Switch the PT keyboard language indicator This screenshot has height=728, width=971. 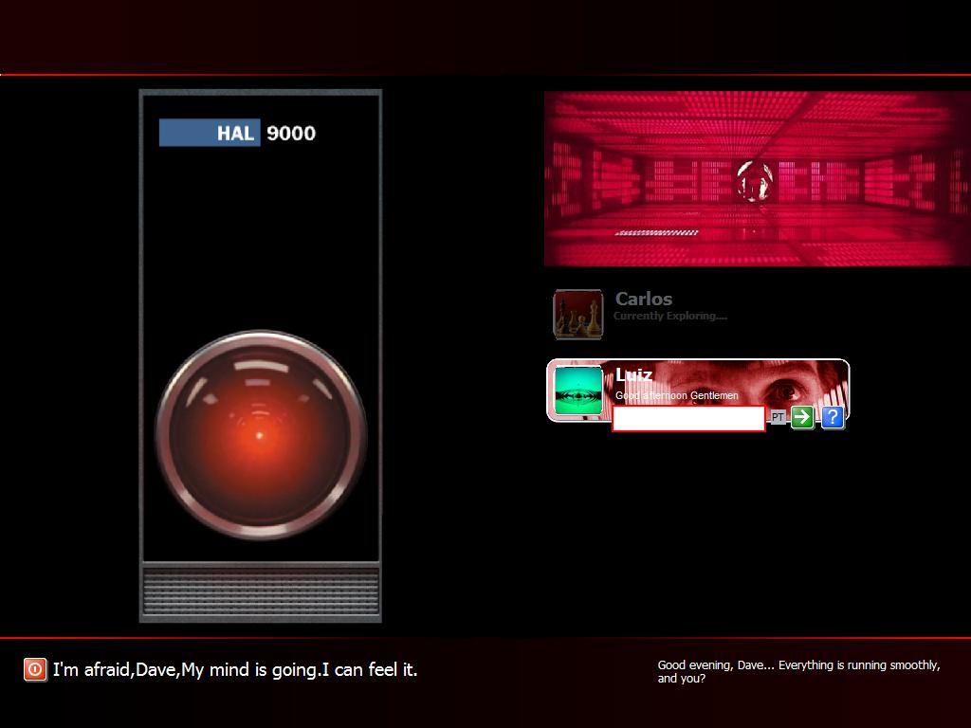tap(778, 417)
